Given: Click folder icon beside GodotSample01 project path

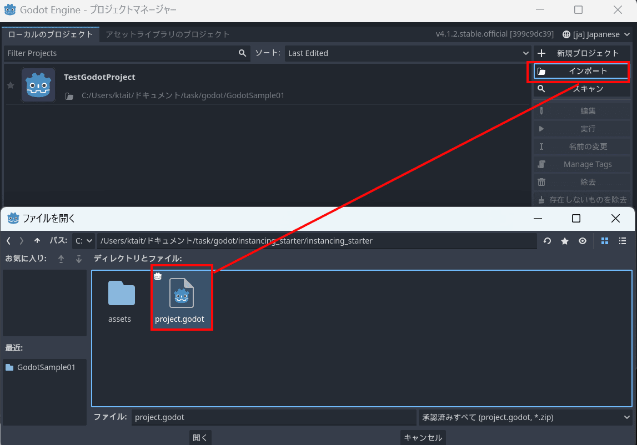Looking at the screenshot, I should [x=69, y=96].
